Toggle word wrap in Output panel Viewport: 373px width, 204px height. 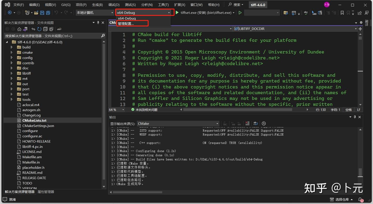point(255,124)
